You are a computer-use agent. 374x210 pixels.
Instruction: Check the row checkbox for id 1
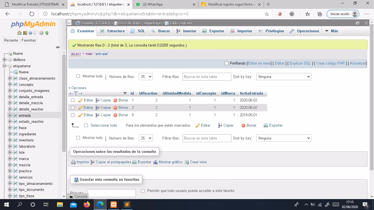point(73,100)
